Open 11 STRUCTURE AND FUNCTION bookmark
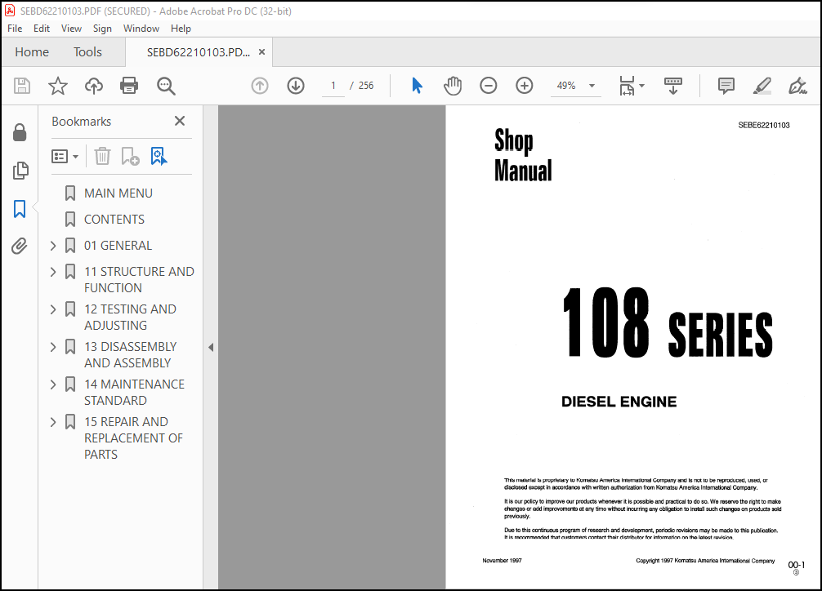 point(139,280)
